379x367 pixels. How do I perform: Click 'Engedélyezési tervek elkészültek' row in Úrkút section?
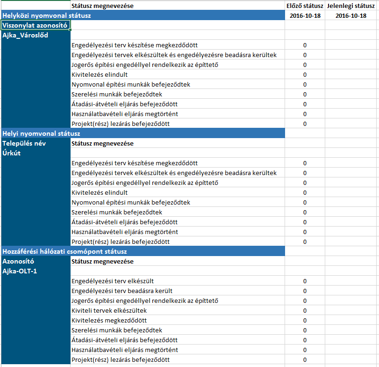pyautogui.click(x=178, y=173)
